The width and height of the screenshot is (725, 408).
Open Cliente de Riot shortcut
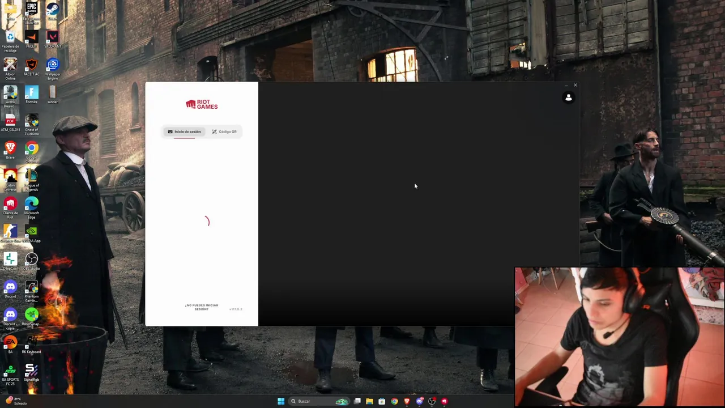[10, 207]
